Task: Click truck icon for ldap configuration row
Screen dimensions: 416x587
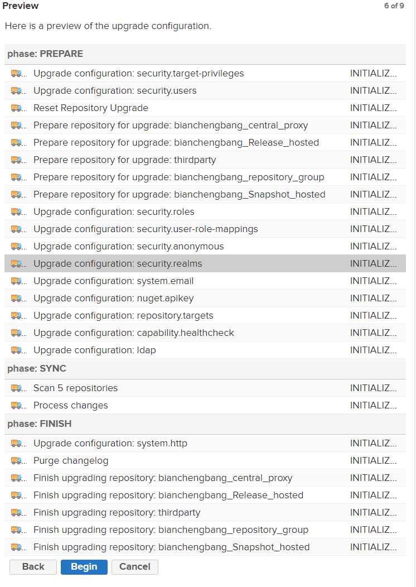Action: (17, 350)
